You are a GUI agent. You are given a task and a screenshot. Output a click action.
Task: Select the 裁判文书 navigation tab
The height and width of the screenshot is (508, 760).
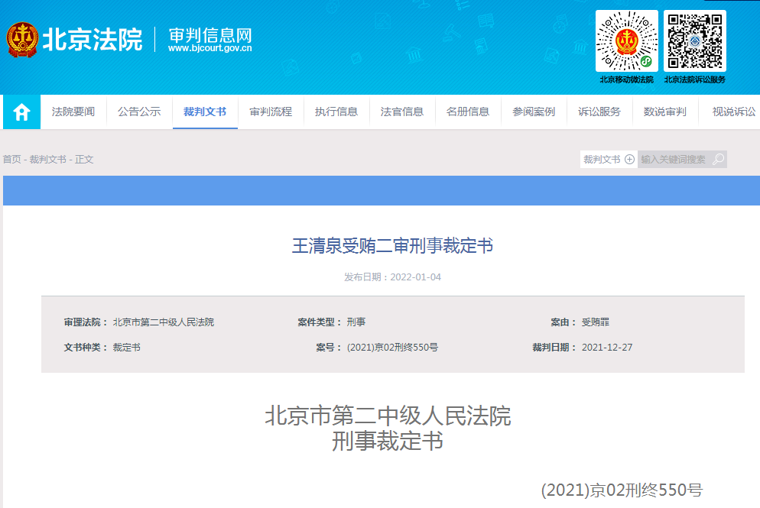pyautogui.click(x=205, y=112)
